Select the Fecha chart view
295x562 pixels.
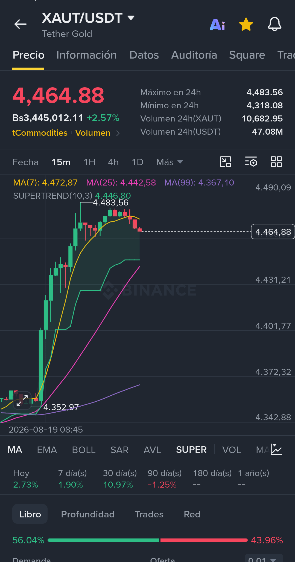tap(25, 162)
